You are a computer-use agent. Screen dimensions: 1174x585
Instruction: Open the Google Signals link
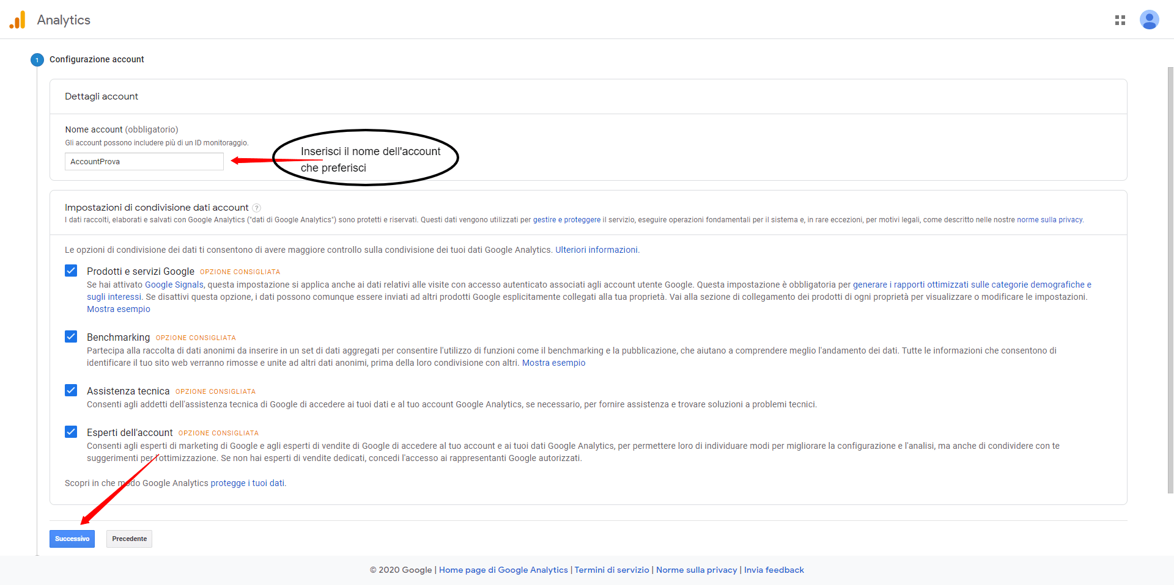(174, 284)
